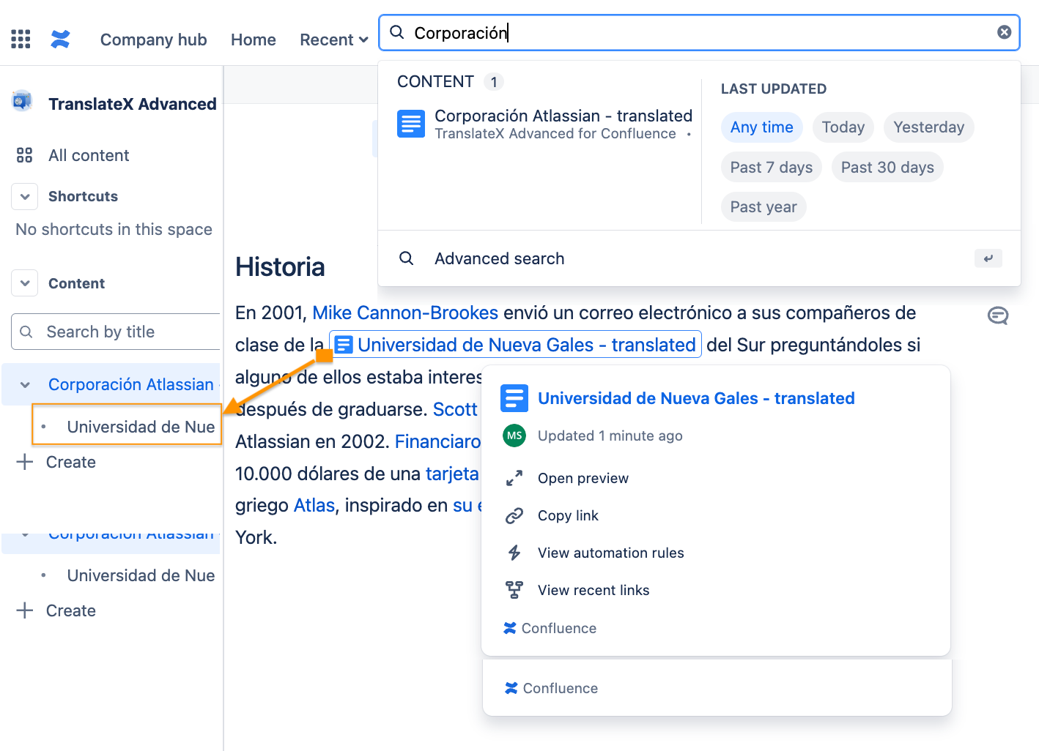This screenshot has width=1039, height=751.
Task: Click the Search by title field
Action: click(116, 332)
